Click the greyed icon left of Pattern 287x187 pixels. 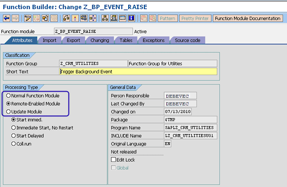tap(153, 18)
